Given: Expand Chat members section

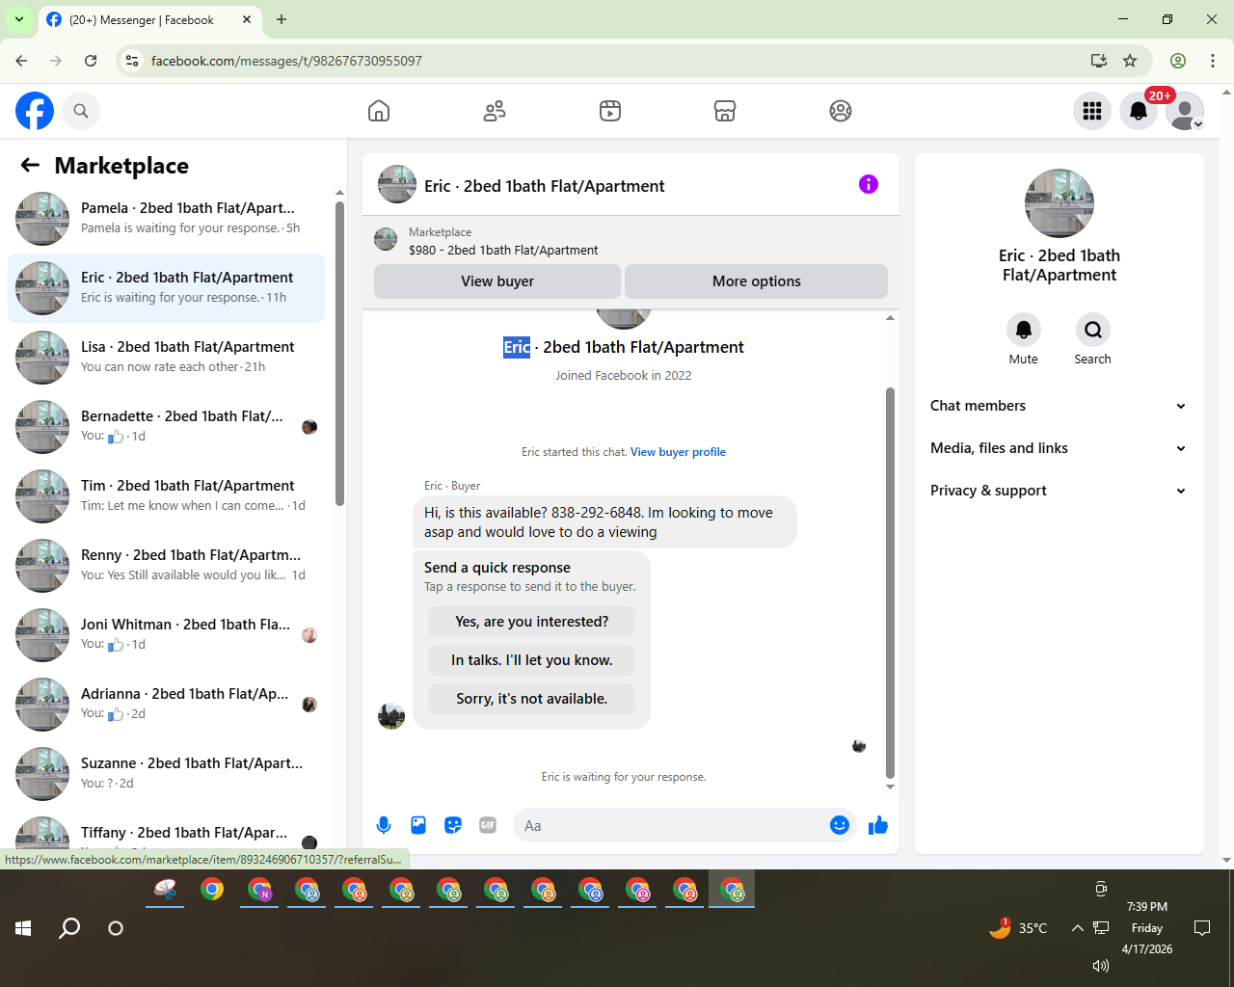Looking at the screenshot, I should [1059, 406].
